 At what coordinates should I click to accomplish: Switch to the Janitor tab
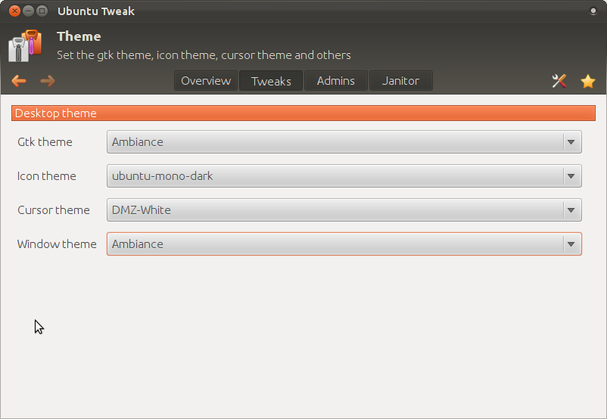(400, 80)
